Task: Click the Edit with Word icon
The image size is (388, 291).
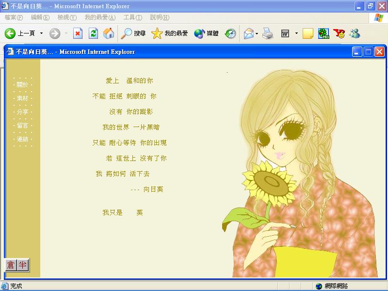Action: point(285,33)
